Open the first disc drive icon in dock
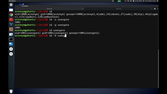The image size is (167, 94). point(11,49)
